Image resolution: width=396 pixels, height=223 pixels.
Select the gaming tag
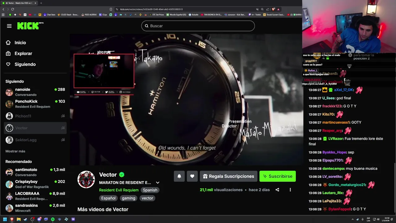[128, 198]
